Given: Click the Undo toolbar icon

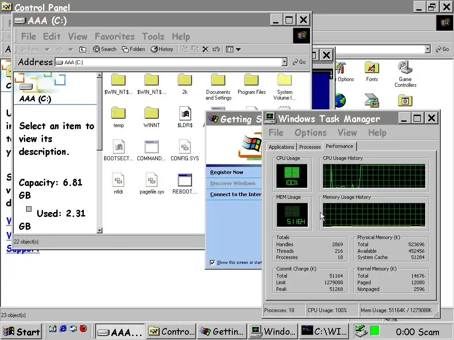Looking at the screenshot, I should [x=216, y=50].
